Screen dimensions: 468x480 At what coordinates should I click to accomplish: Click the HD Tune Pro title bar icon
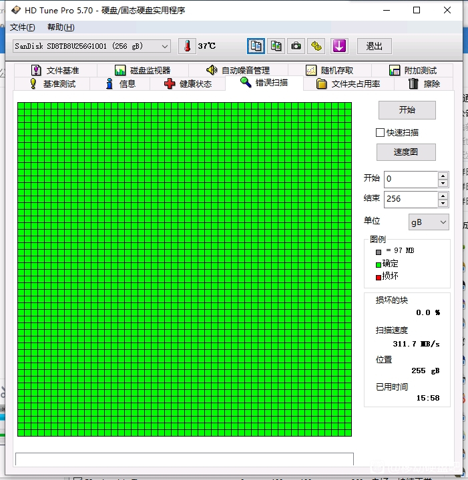(x=16, y=10)
